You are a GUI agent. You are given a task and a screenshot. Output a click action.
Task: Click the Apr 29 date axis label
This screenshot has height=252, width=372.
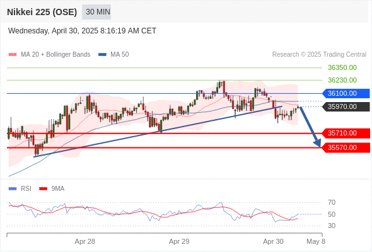click(179, 241)
